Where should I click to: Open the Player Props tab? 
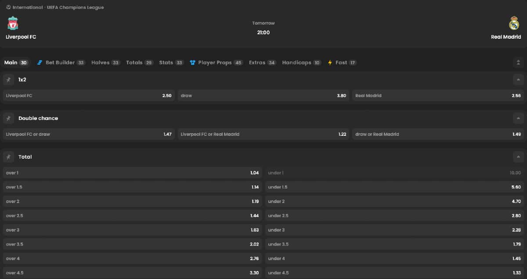coord(215,63)
